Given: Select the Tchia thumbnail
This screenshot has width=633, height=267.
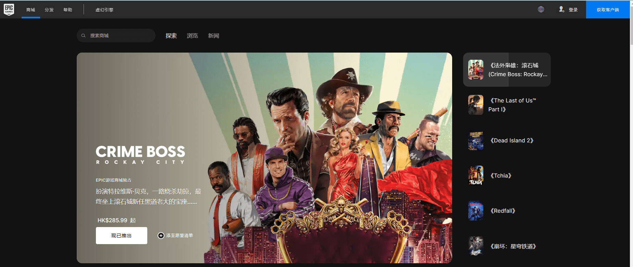Looking at the screenshot, I should (x=476, y=175).
